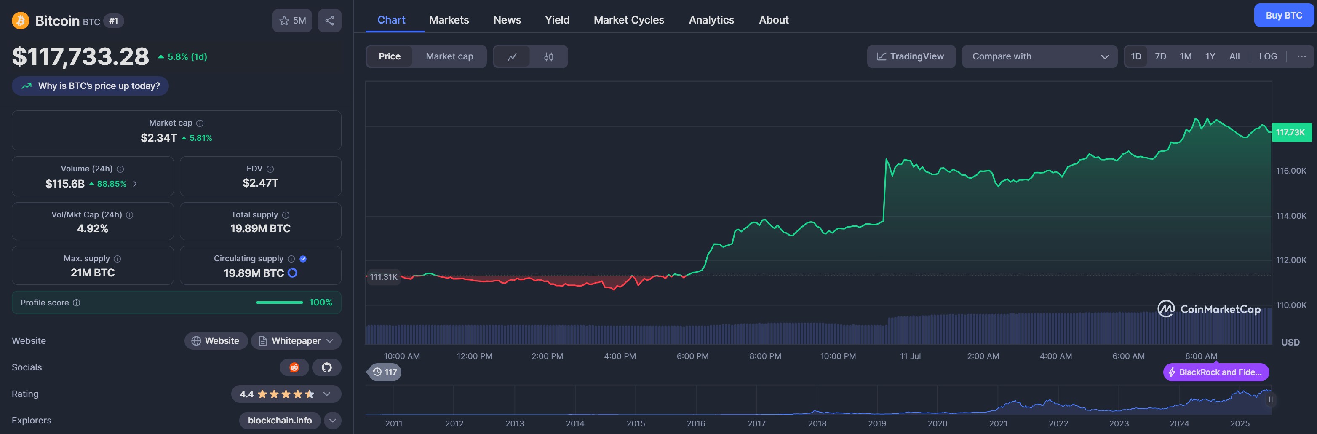The height and width of the screenshot is (434, 1317).
Task: Click the Bitcoin logo icon
Action: click(x=21, y=21)
